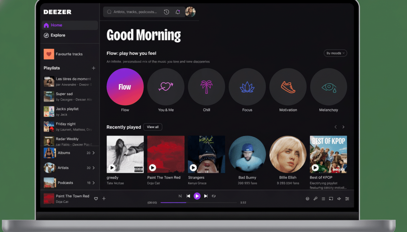The height and width of the screenshot is (232, 407).
Task: Open the lyrics microphone icon
Action: [315, 198]
